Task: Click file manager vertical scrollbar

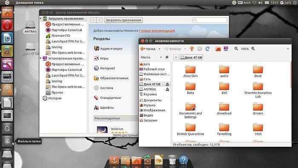Action: click(291, 75)
